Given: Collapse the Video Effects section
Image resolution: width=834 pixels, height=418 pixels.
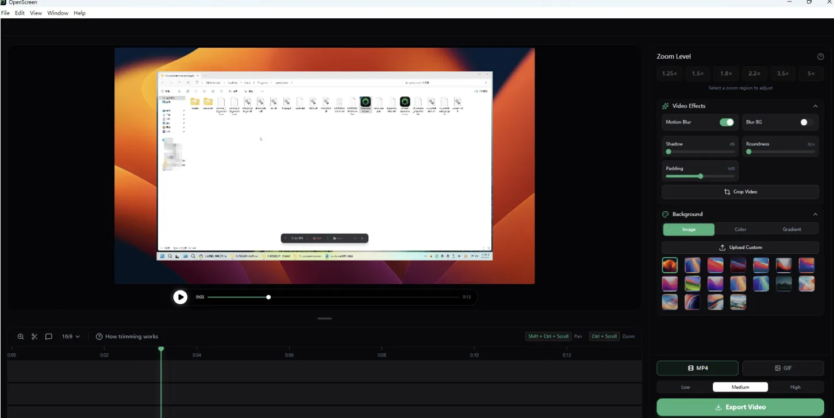Looking at the screenshot, I should pos(815,106).
